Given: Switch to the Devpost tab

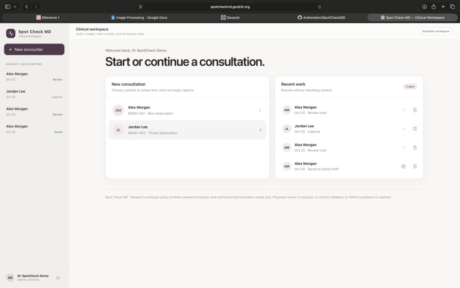Looking at the screenshot, I should (x=231, y=18).
